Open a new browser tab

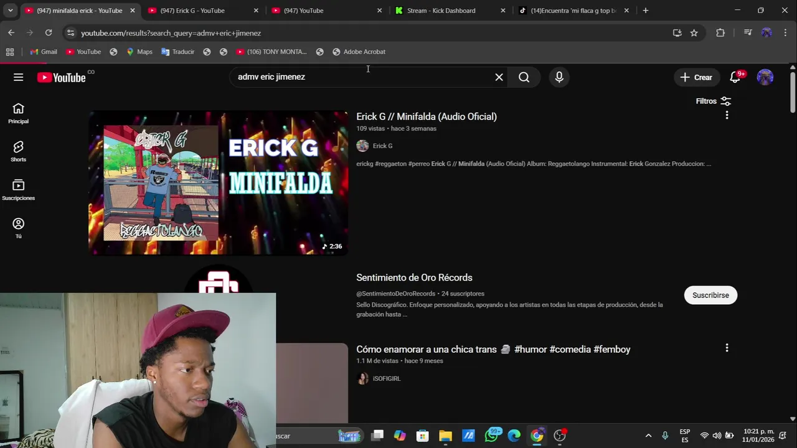pyautogui.click(x=645, y=11)
